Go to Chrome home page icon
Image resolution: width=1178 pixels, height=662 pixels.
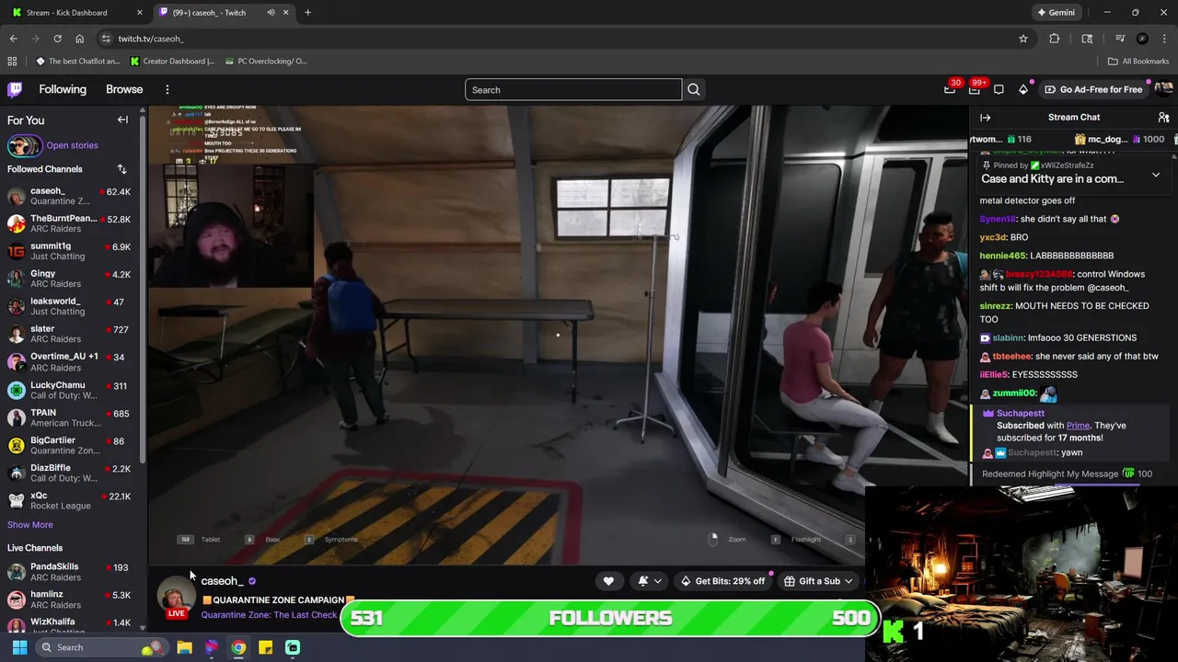(x=79, y=39)
